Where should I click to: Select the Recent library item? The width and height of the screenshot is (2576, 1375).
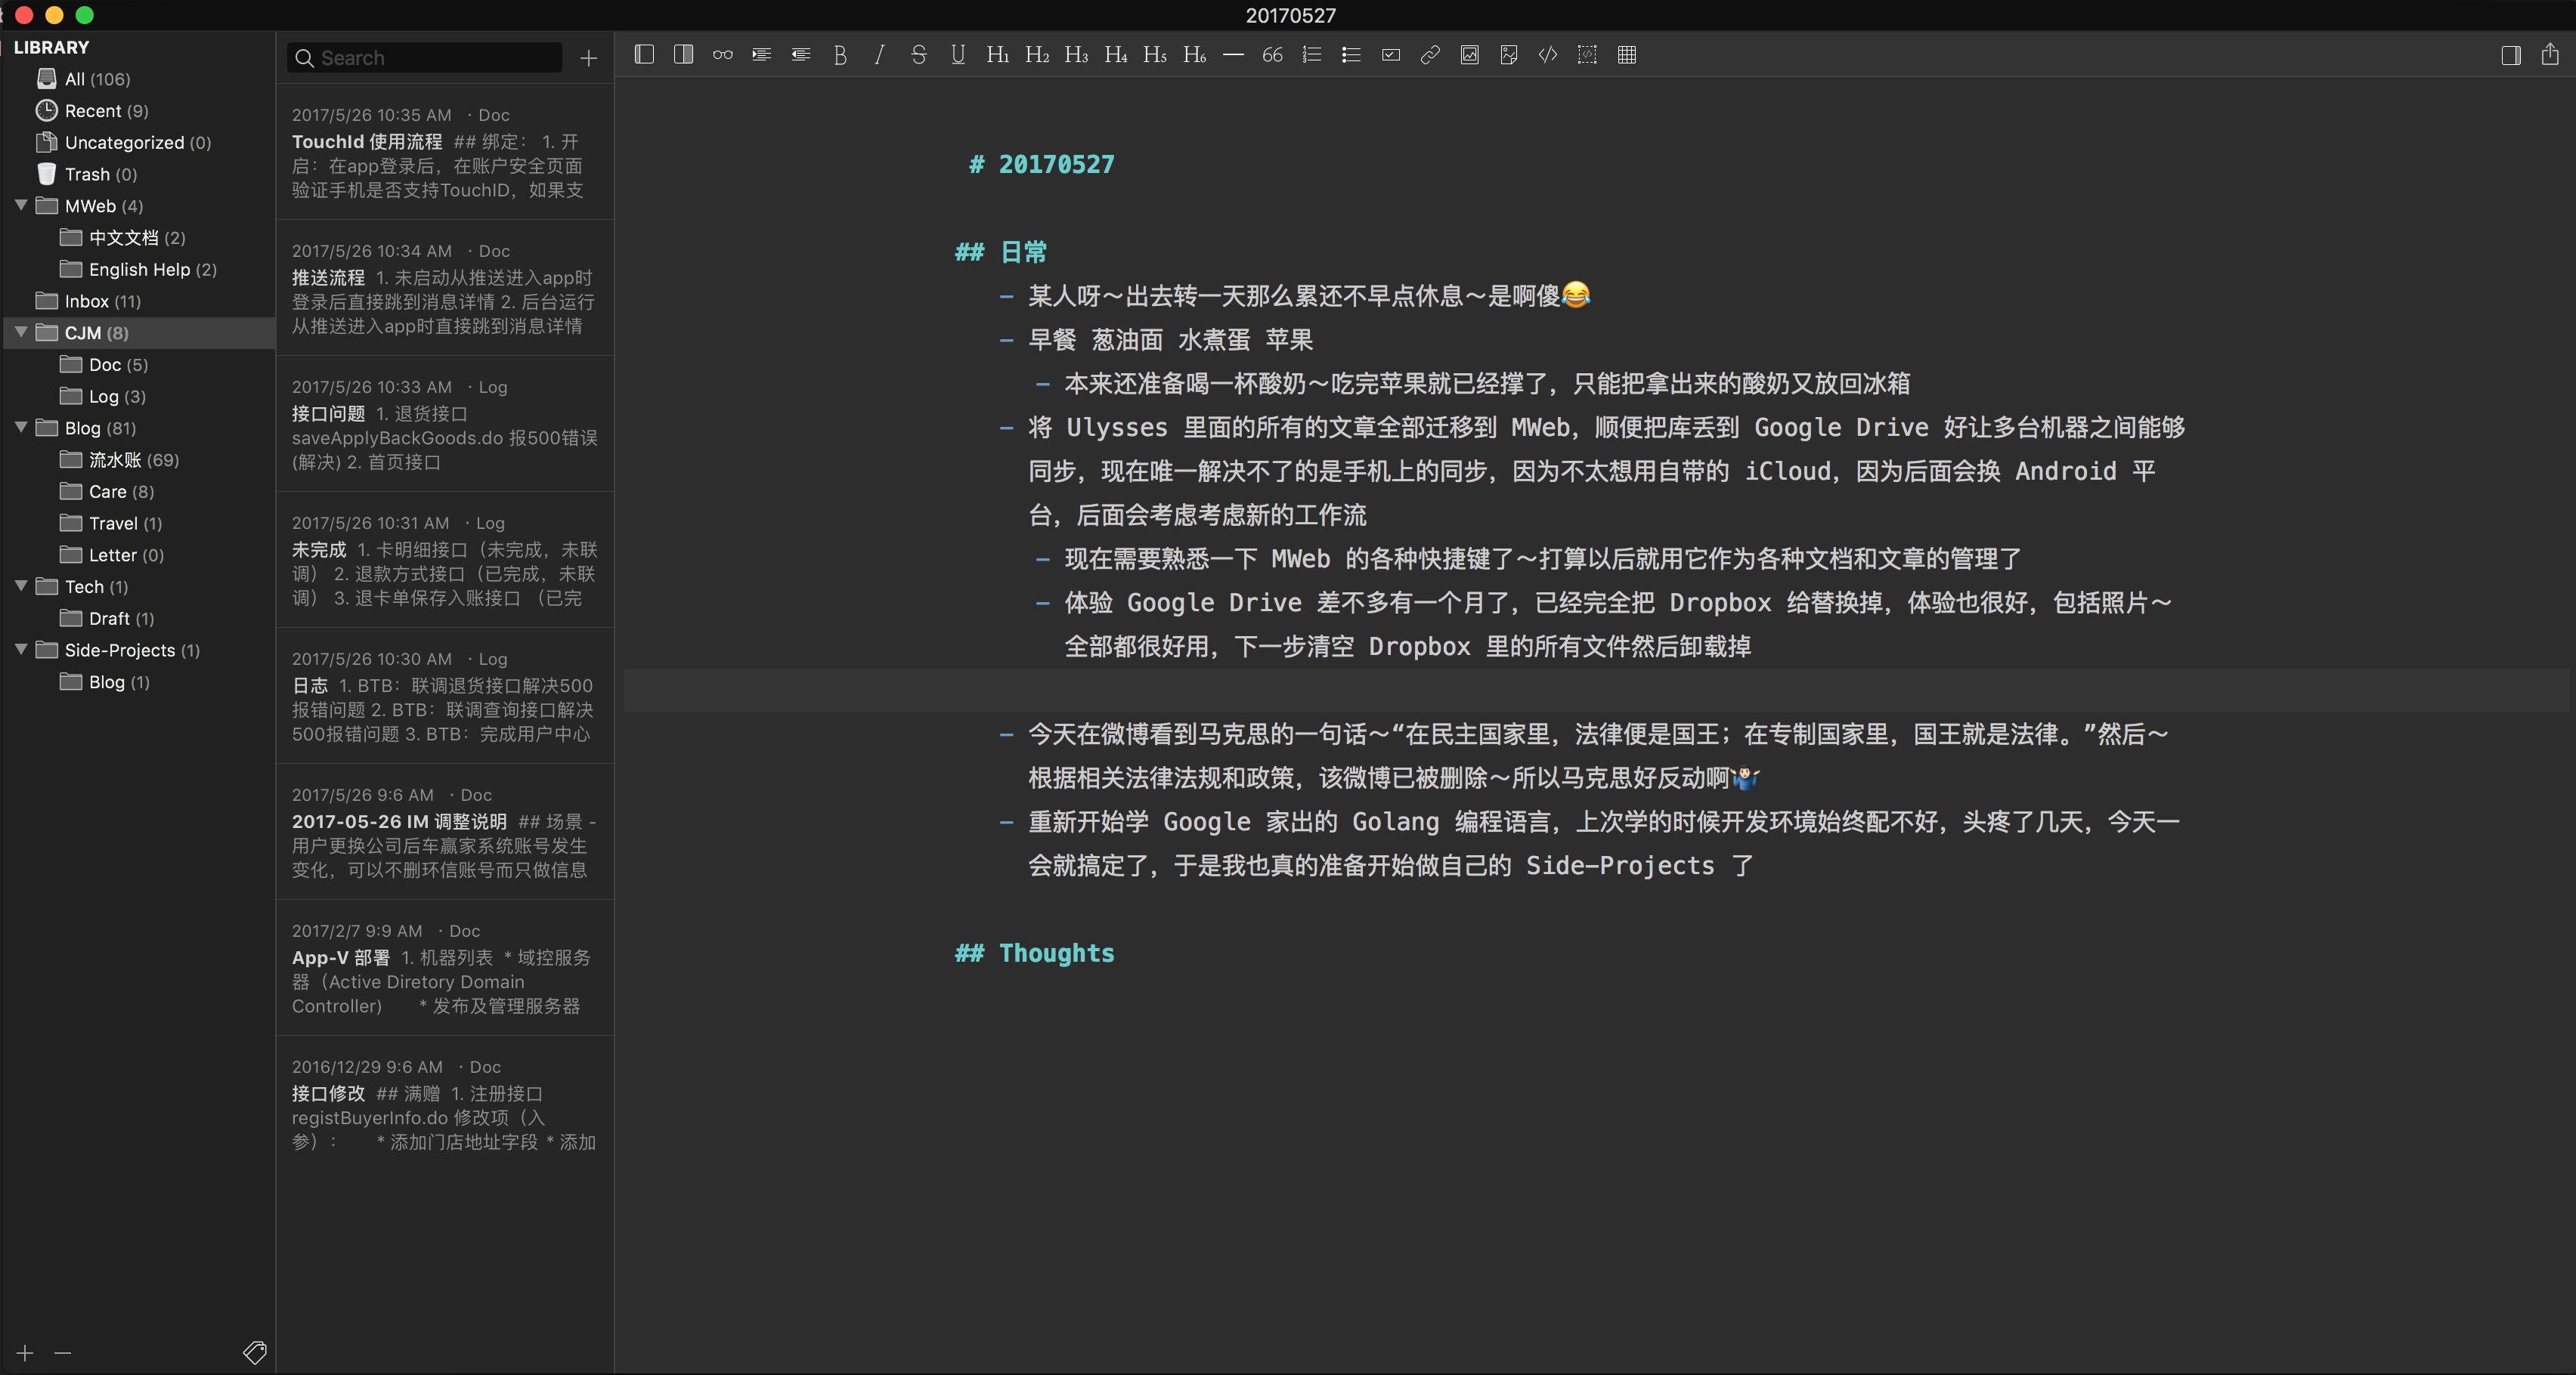[x=105, y=111]
